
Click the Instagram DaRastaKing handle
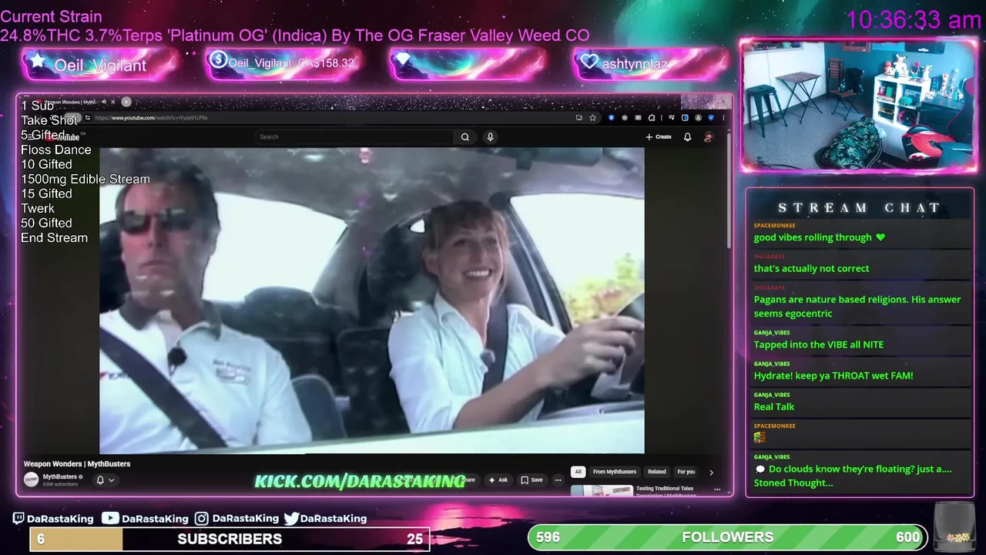pos(236,519)
